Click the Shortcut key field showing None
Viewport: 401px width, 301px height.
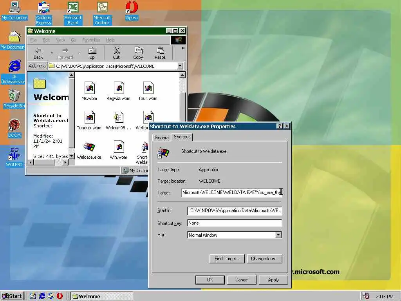click(235, 223)
